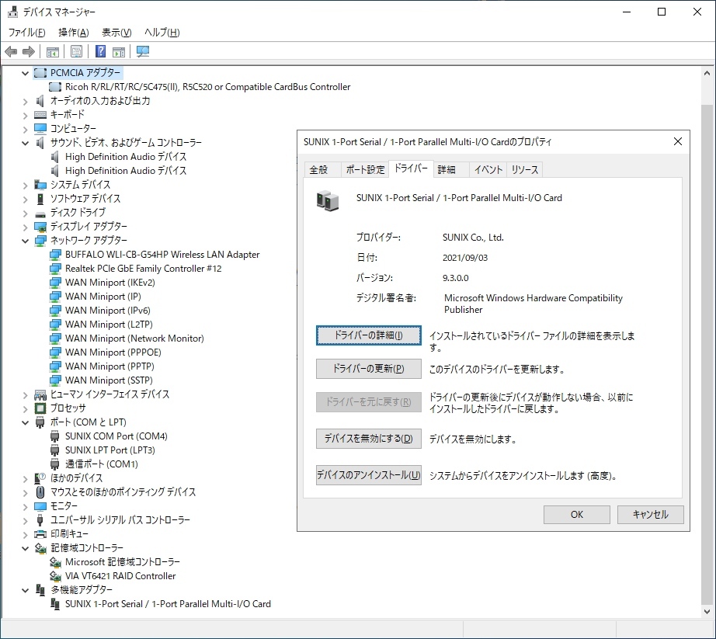Select the Ricoh CardBus Controller device icon
This screenshot has width=716, height=639.
pos(55,87)
